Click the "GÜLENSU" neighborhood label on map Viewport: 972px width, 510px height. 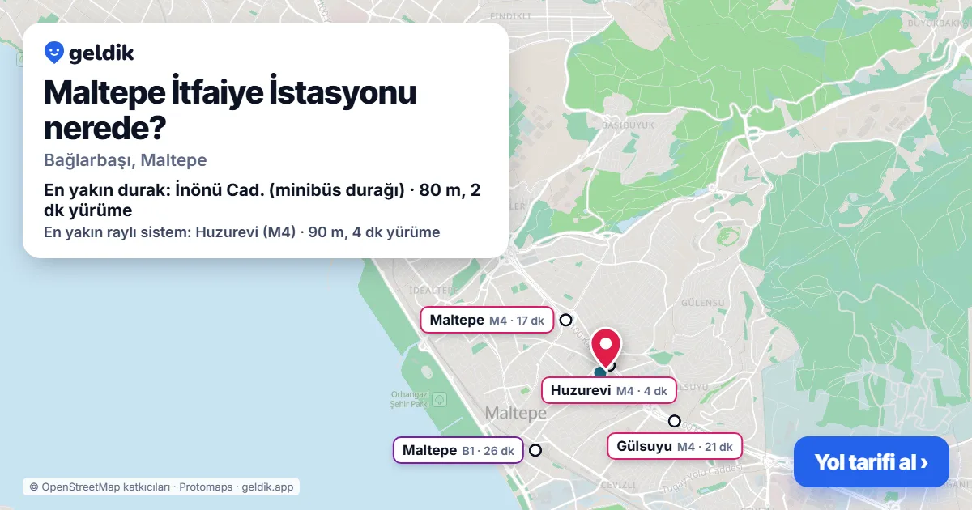coord(702,303)
